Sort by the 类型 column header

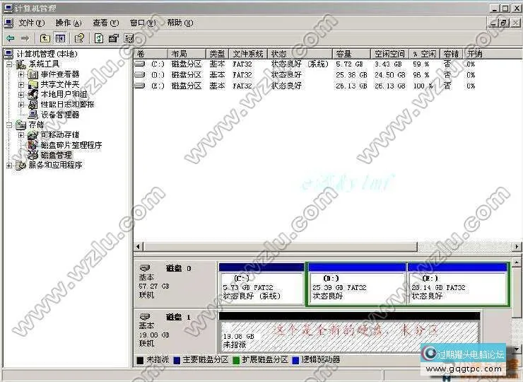[x=218, y=54]
